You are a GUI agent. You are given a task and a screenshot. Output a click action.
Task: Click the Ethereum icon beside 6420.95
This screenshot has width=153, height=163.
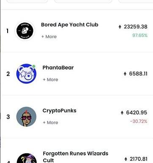(122, 112)
